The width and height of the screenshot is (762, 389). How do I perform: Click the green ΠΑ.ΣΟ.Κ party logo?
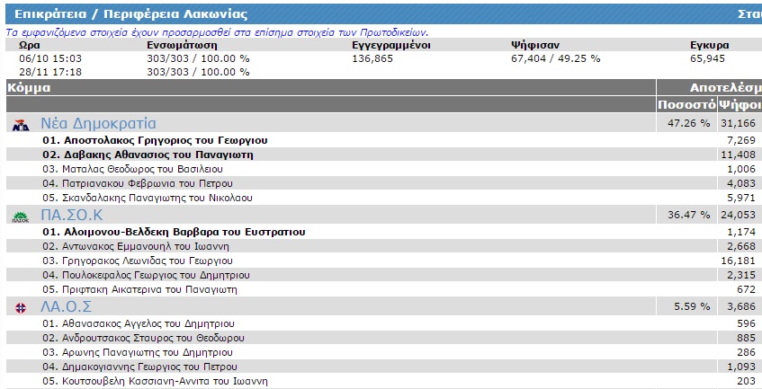[19, 216]
